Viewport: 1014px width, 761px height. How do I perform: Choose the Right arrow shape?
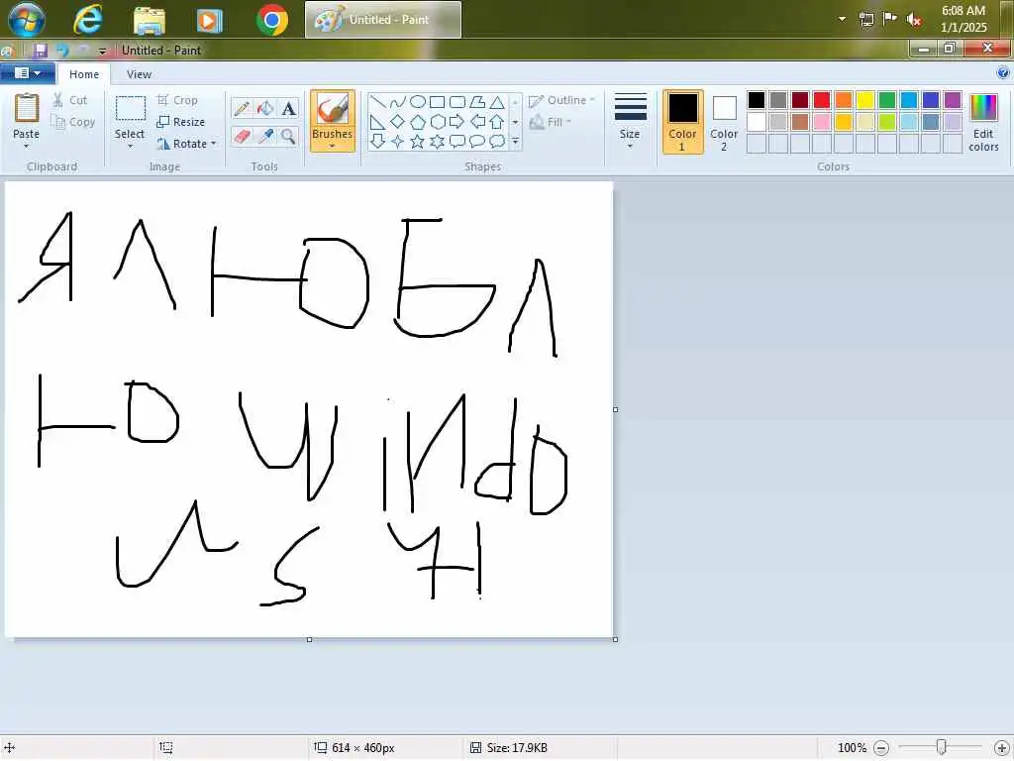coord(457,122)
